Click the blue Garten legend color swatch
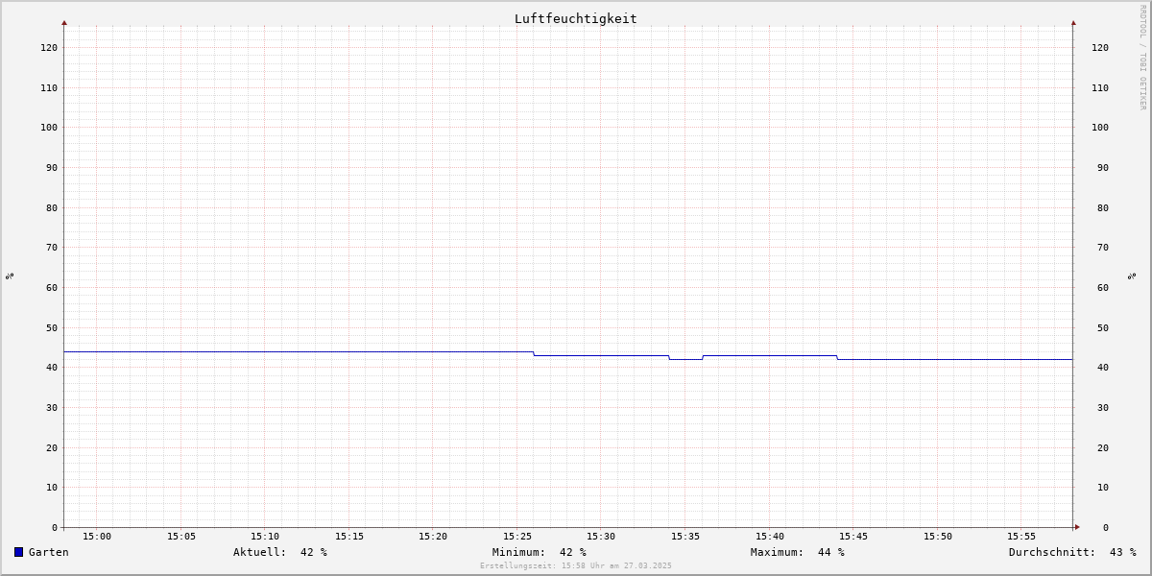The image size is (1152, 576). [x=18, y=552]
